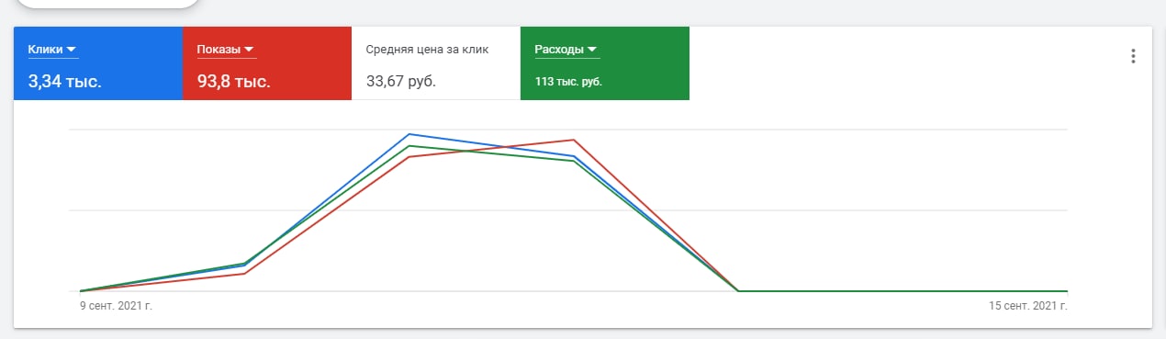Image resolution: width=1166 pixels, height=339 pixels.
Task: Expand the Показы metric dropdown arrow
Action: tap(249, 50)
